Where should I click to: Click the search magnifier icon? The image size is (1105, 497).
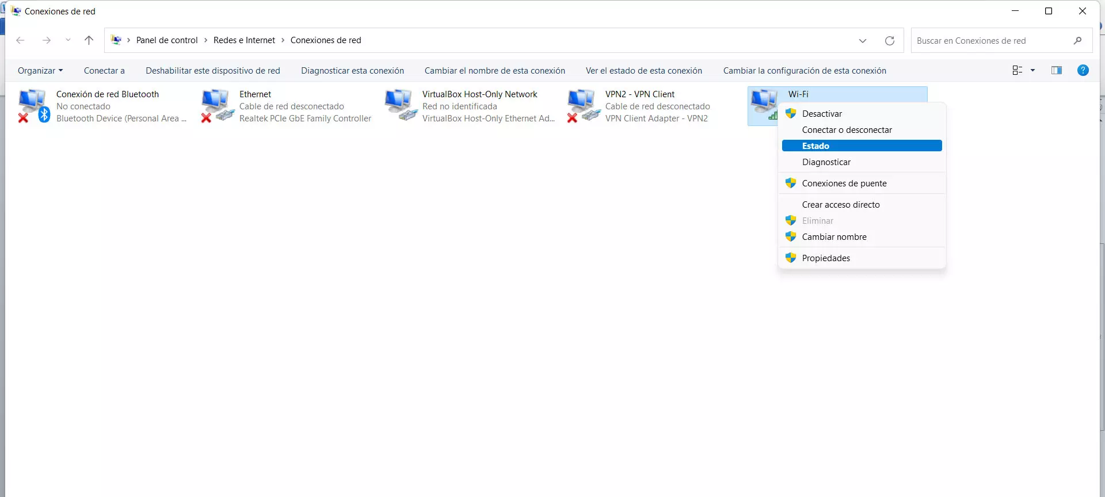coord(1077,40)
